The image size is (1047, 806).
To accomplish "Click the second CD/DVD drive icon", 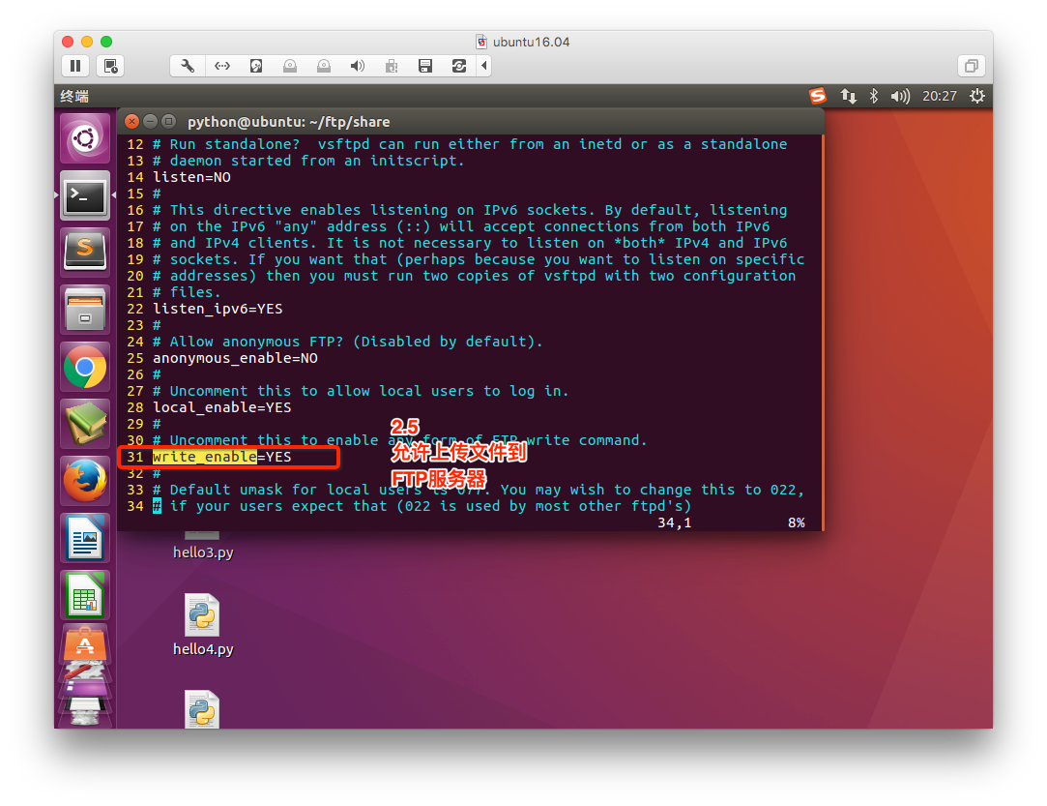I will pos(324,66).
